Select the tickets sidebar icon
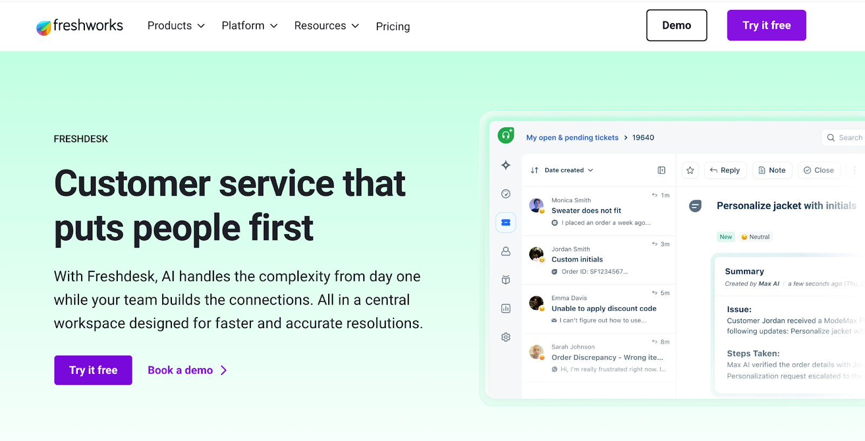The image size is (865, 441). (x=506, y=223)
